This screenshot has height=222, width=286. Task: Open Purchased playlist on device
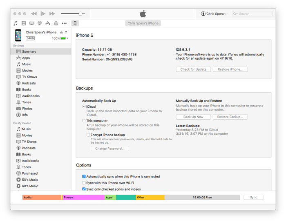pos(41,173)
